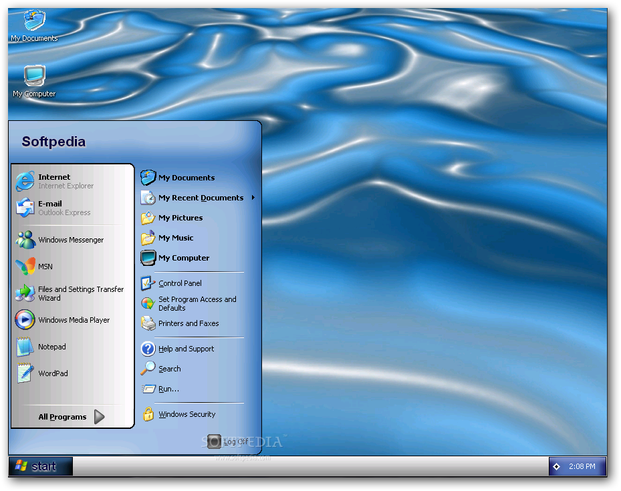Open the Control Panel menu entry text
621x491 pixels.
point(180,283)
